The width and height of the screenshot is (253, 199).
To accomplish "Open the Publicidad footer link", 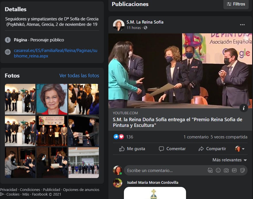I will (51, 190).
